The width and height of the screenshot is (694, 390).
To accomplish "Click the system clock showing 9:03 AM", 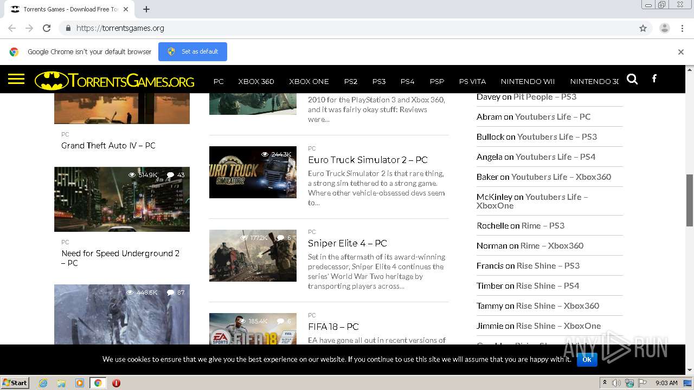I will (666, 383).
